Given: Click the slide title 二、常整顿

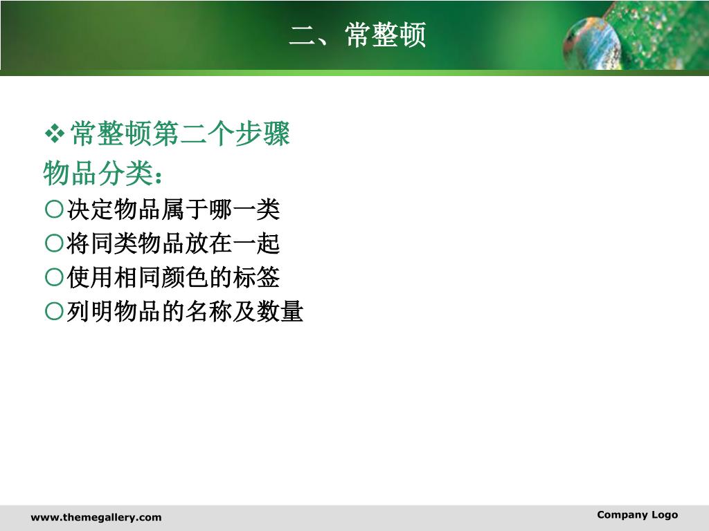Looking at the screenshot, I should click(357, 35).
